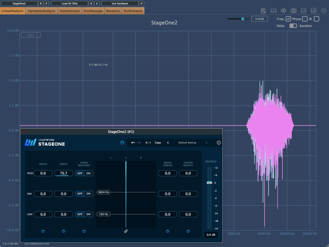
Task: Open the Oscilloscope tab
Action: point(93,11)
